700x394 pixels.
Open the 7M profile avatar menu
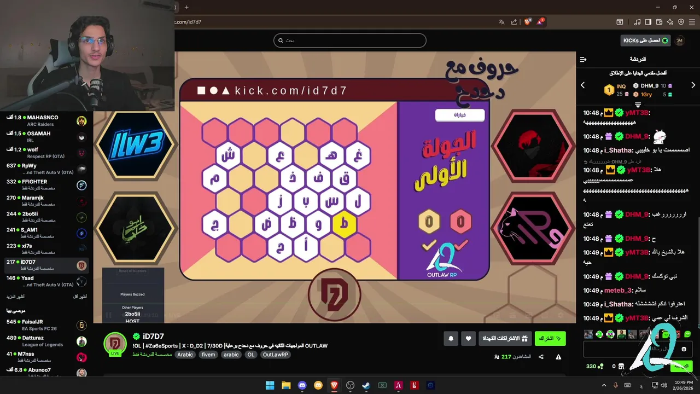680,40
